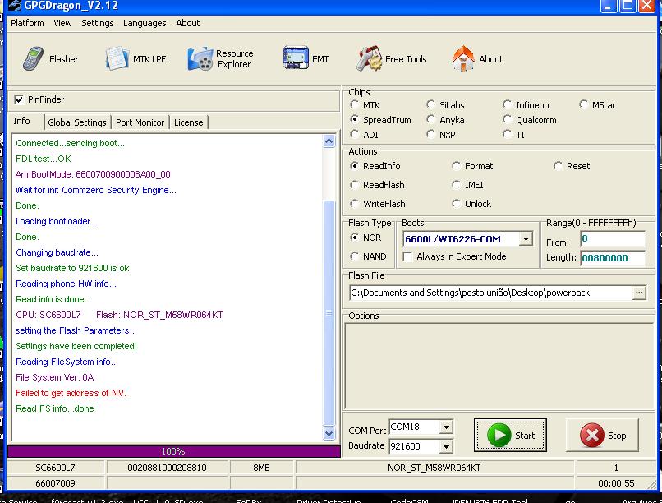
Task: Open the Settings menu
Action: (98, 23)
